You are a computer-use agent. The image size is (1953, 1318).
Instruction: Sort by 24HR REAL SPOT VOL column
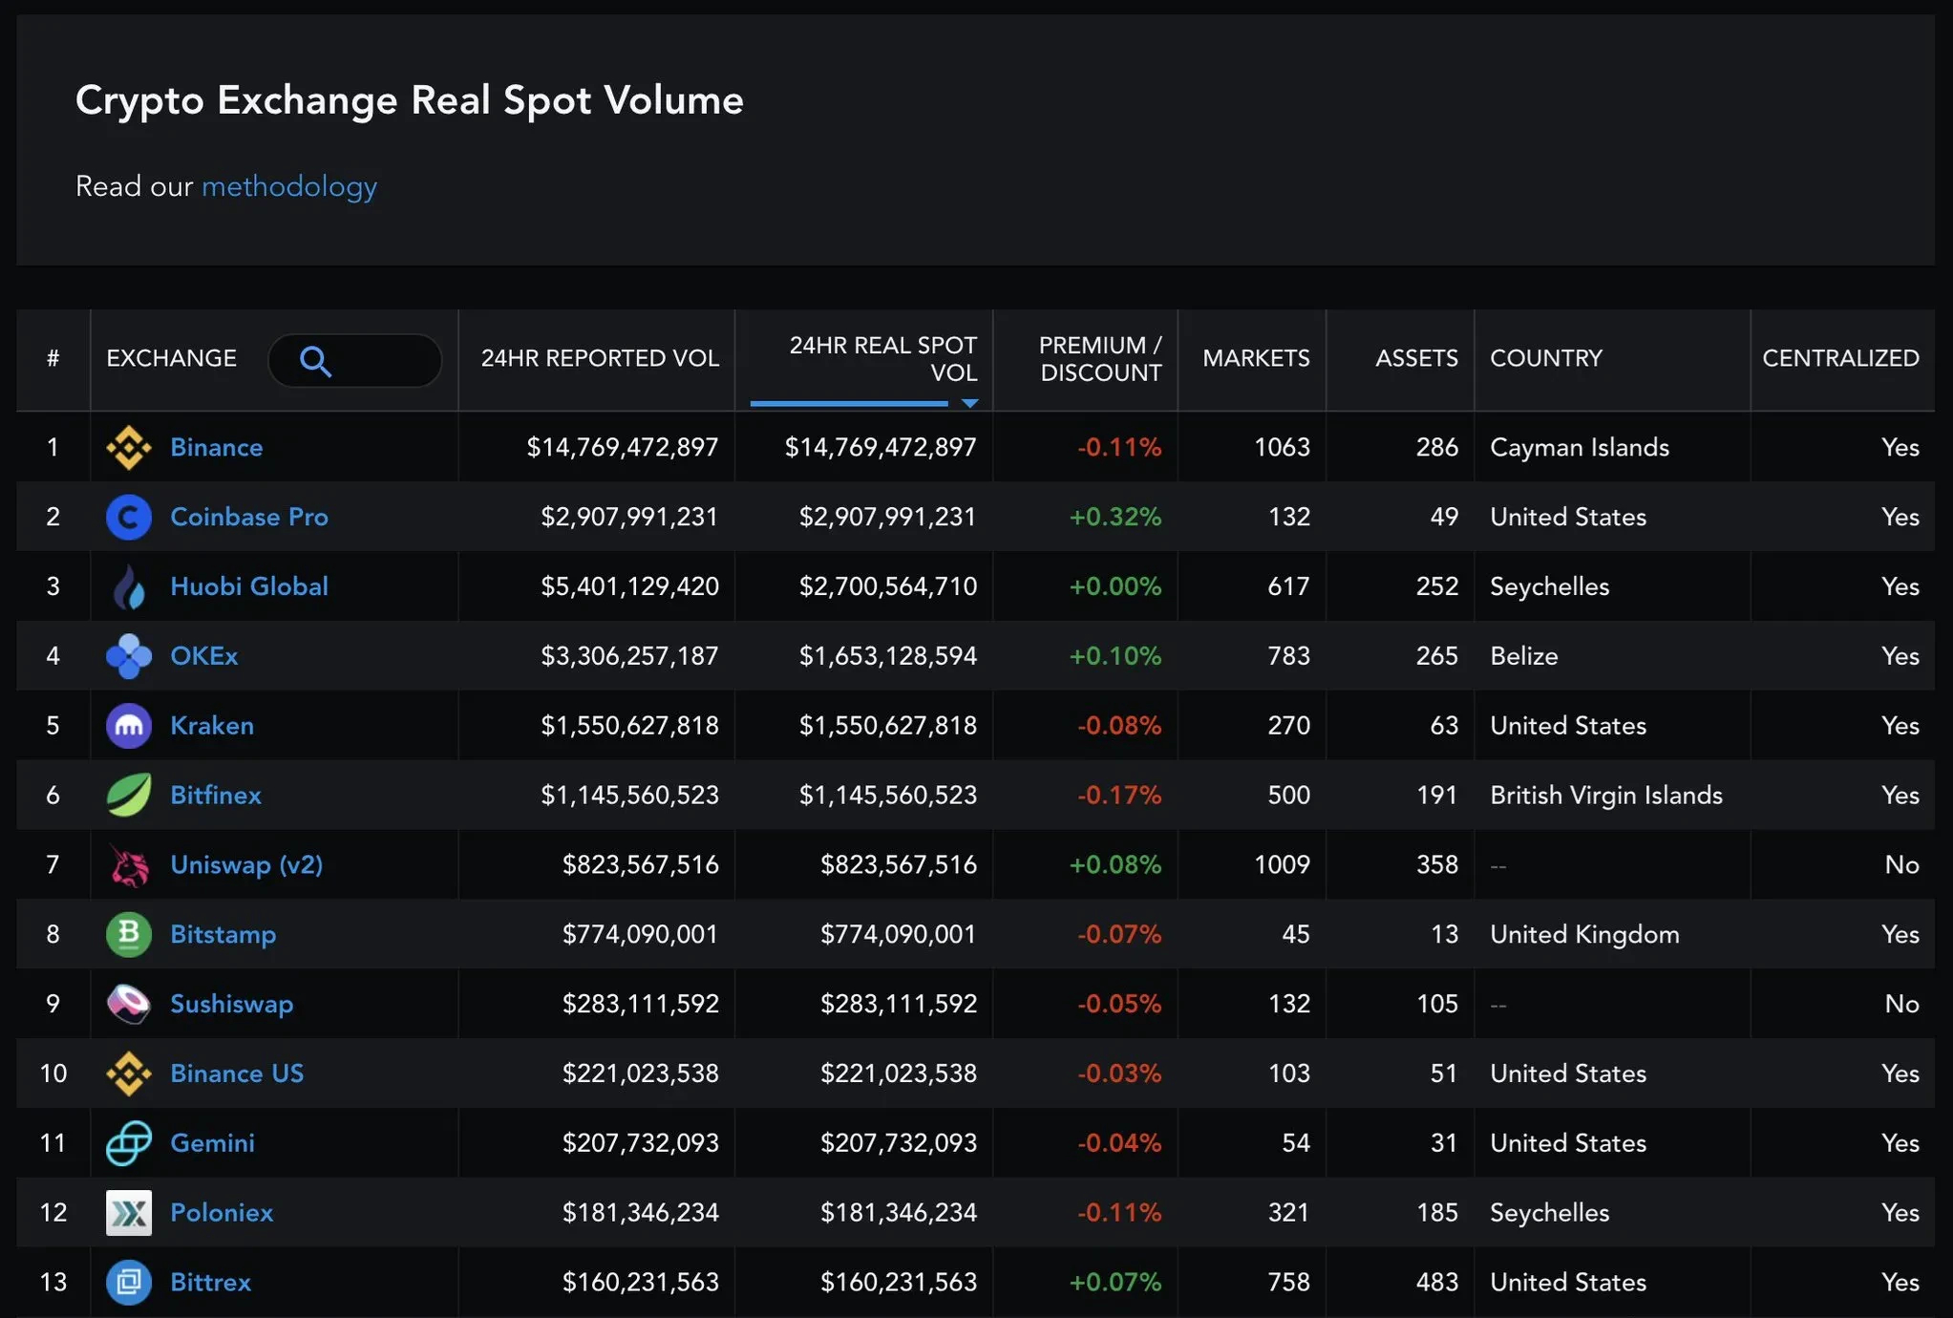883,359
